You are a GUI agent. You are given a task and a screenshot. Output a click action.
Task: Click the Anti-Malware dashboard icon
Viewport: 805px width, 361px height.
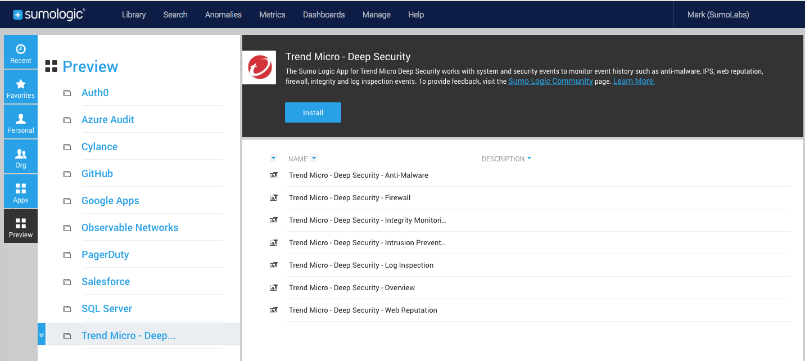(x=274, y=175)
